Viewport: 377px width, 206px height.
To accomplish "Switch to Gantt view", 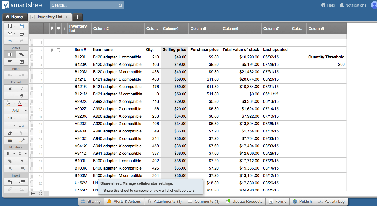I will click(22, 54).
